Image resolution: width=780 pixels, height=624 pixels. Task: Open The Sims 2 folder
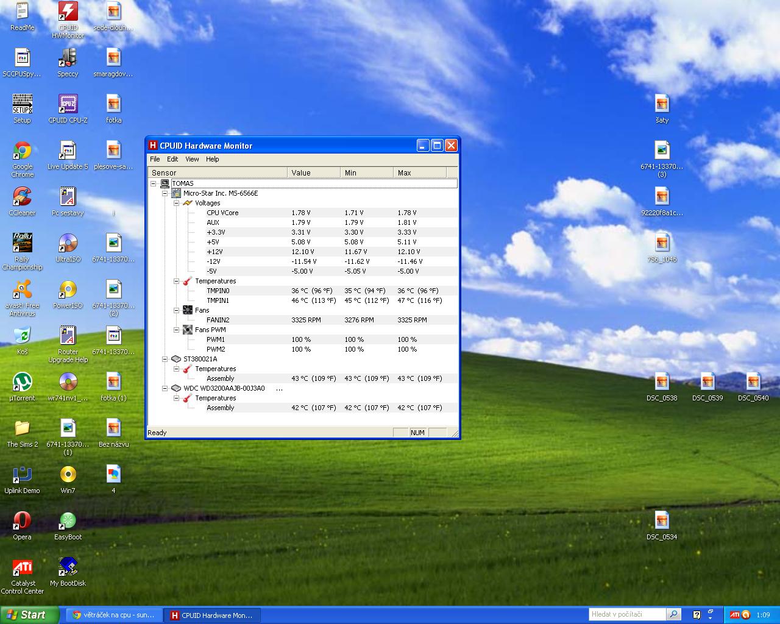click(x=23, y=433)
